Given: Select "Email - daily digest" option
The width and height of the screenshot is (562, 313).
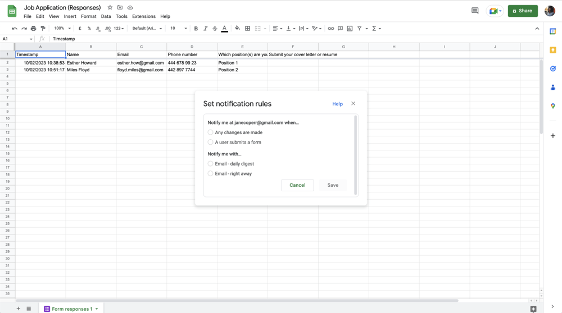Looking at the screenshot, I should (211, 164).
